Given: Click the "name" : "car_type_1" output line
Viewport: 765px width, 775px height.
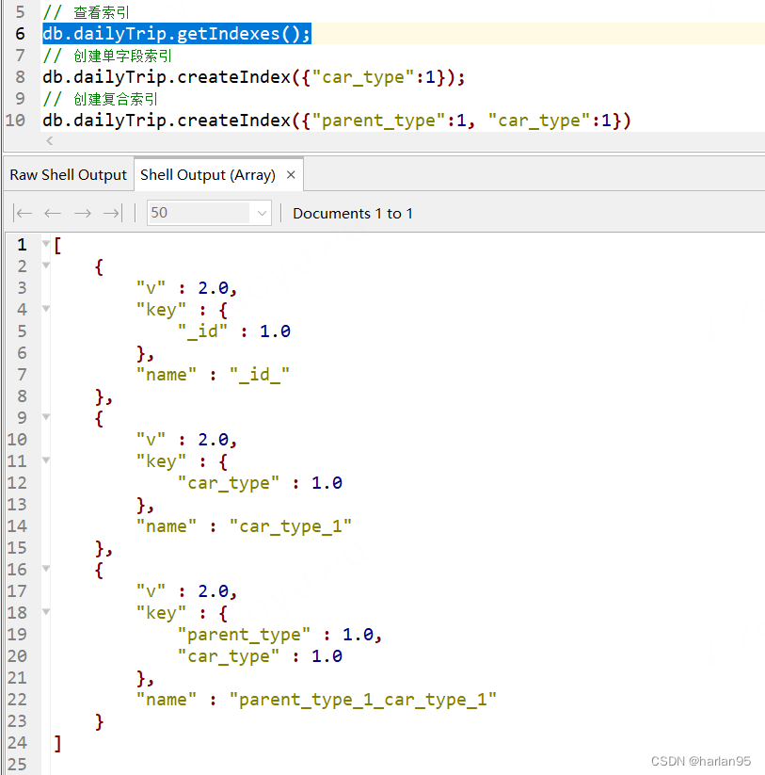Looking at the screenshot, I should pyautogui.click(x=244, y=526).
